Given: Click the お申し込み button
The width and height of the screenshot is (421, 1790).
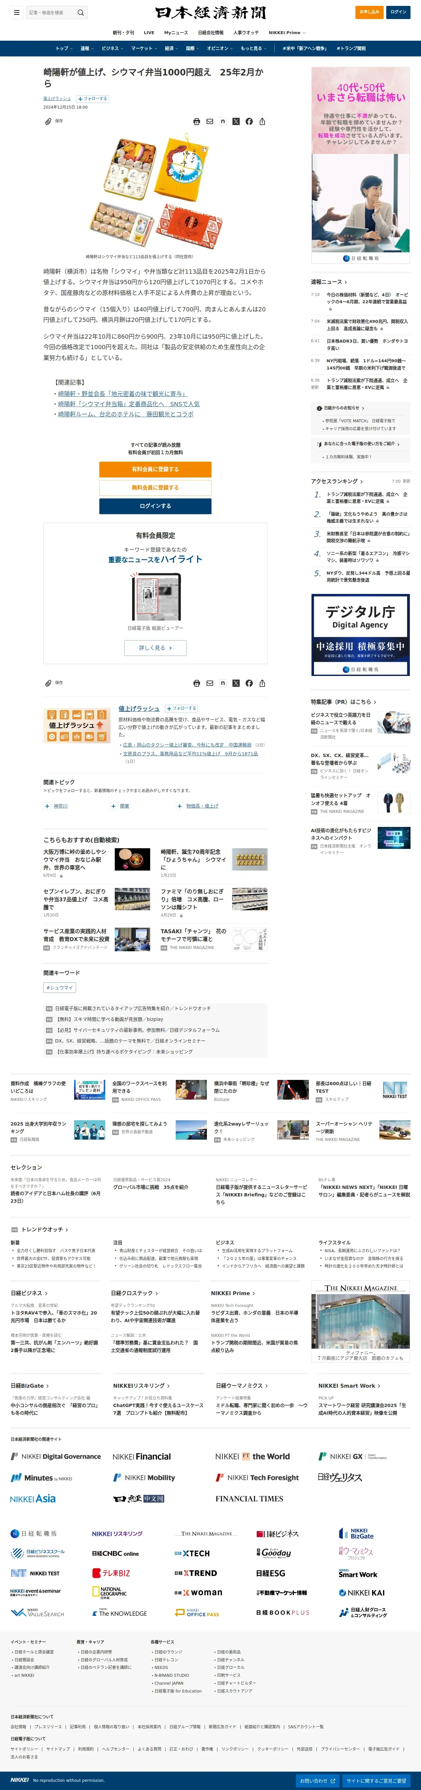Looking at the screenshot, I should point(369,12).
